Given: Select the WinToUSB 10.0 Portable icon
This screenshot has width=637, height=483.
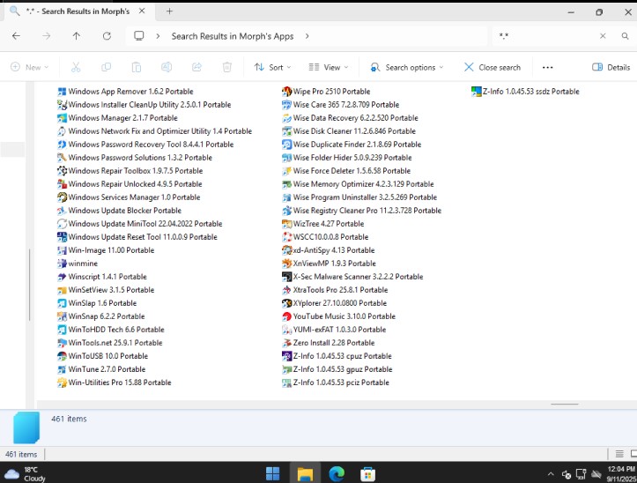Looking at the screenshot, I should coord(62,356).
